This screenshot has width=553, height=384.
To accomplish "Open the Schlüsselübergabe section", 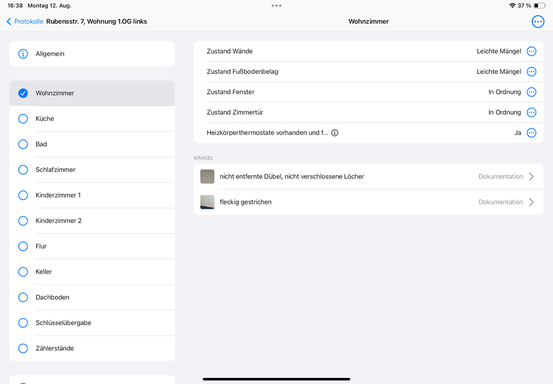I will point(63,323).
